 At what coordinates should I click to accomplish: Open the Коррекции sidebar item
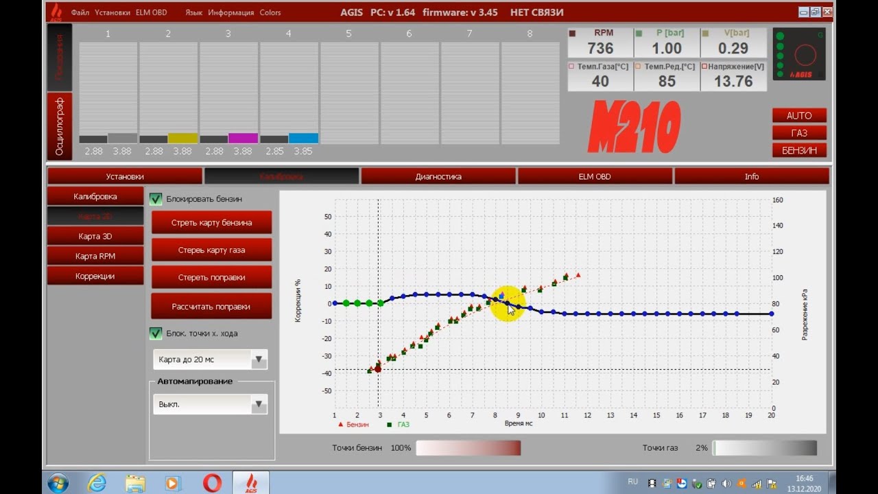tap(95, 276)
